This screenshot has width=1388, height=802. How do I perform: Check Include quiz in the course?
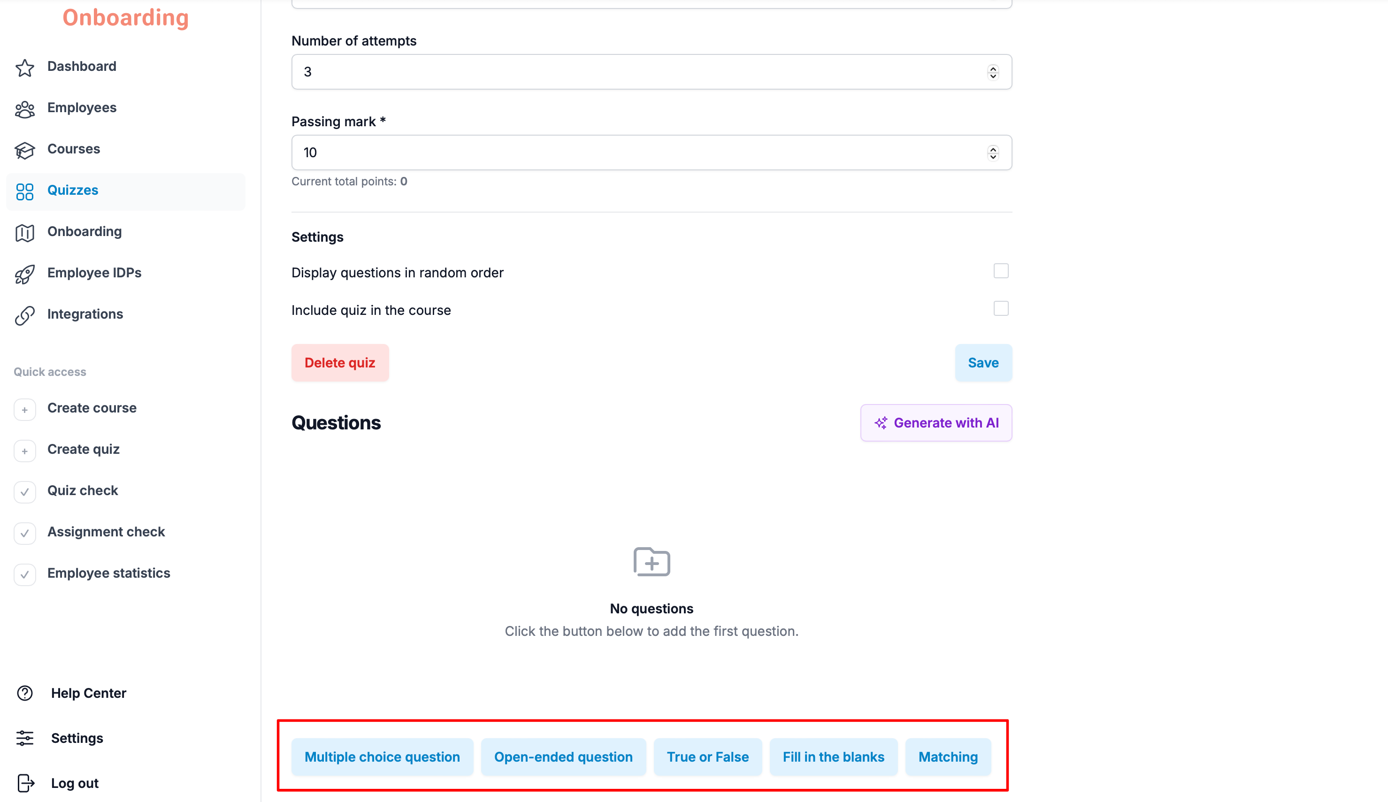[x=1001, y=308]
